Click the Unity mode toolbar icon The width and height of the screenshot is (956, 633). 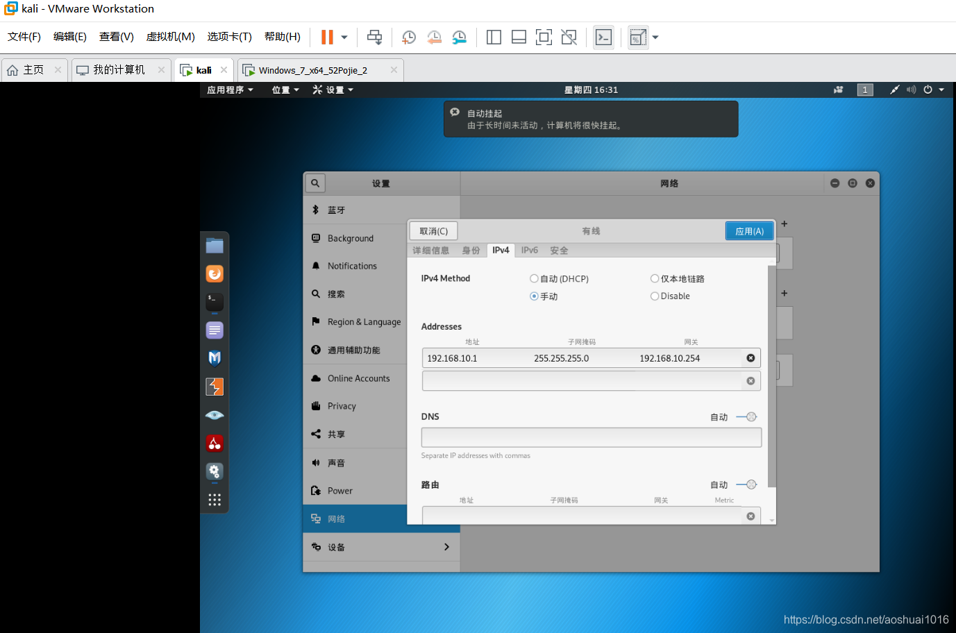point(569,37)
